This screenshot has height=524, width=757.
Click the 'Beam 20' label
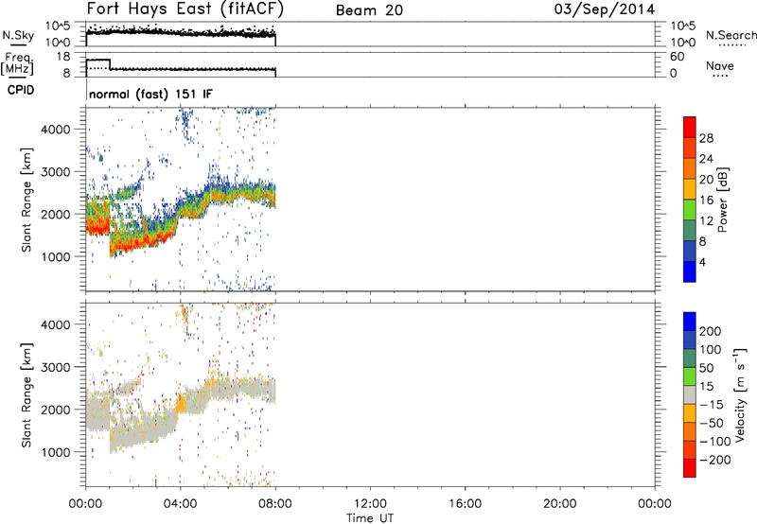pos(369,10)
